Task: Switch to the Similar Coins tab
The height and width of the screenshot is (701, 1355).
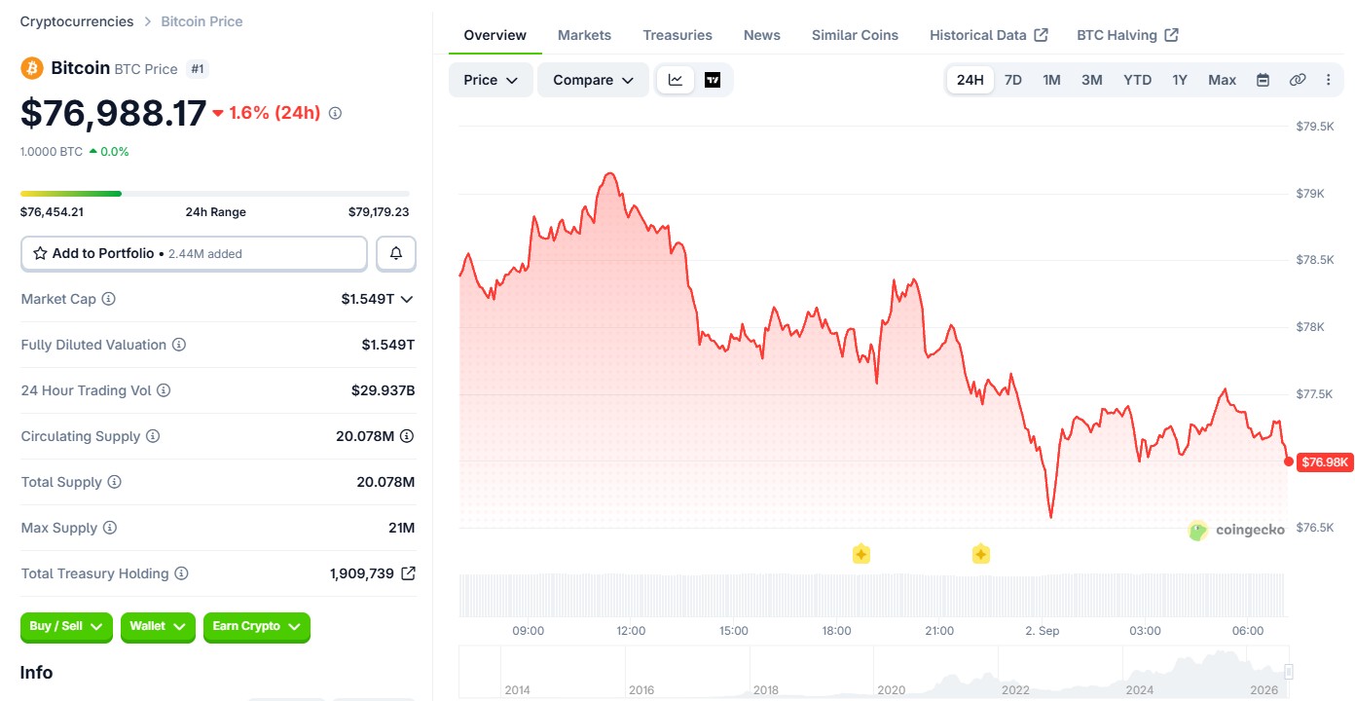Action: [856, 35]
